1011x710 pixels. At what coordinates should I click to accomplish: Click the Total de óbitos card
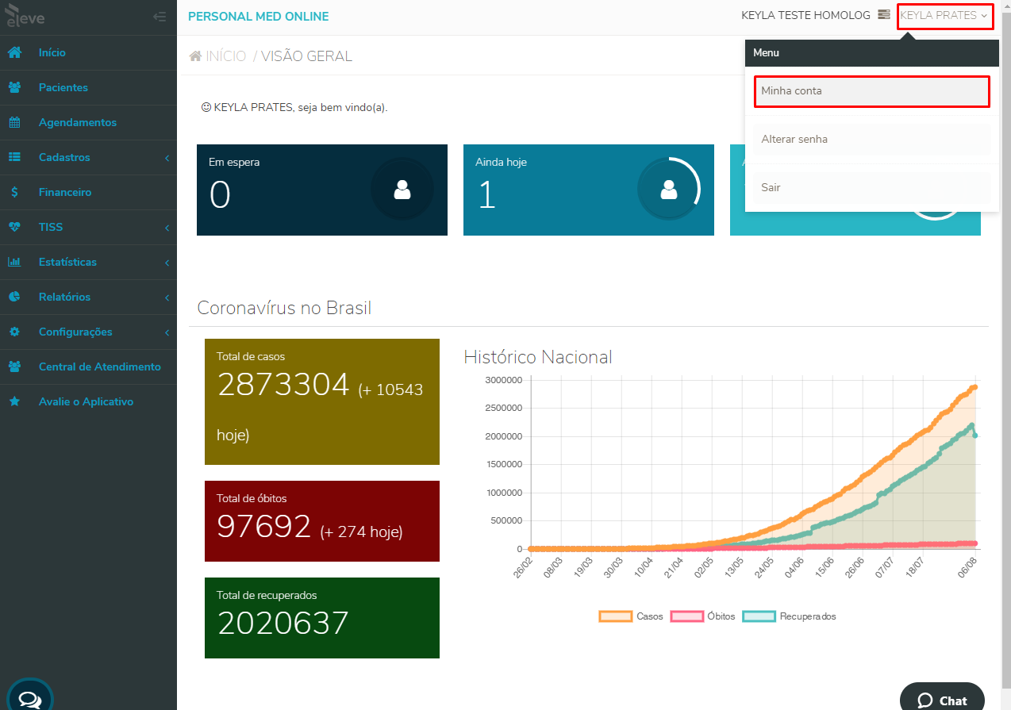point(322,521)
